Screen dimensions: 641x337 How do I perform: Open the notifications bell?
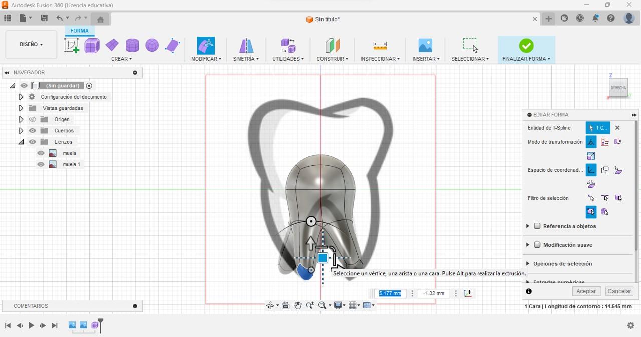(x=595, y=18)
